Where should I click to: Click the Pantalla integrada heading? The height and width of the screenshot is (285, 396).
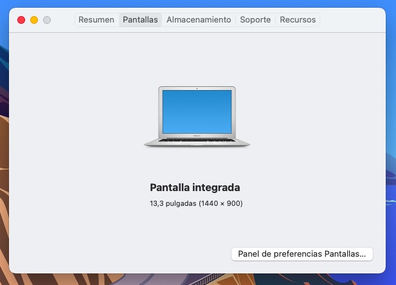point(195,188)
